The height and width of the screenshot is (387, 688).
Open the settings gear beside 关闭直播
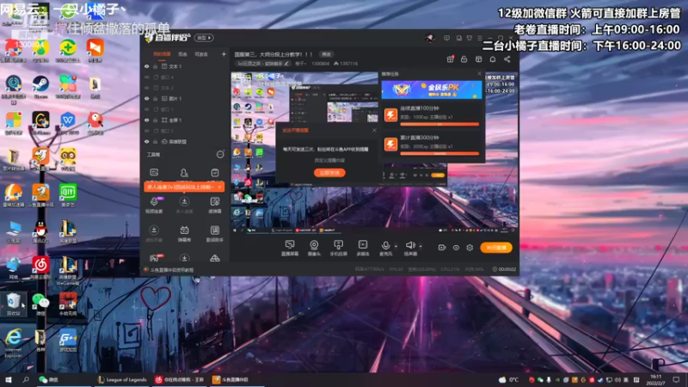click(470, 248)
